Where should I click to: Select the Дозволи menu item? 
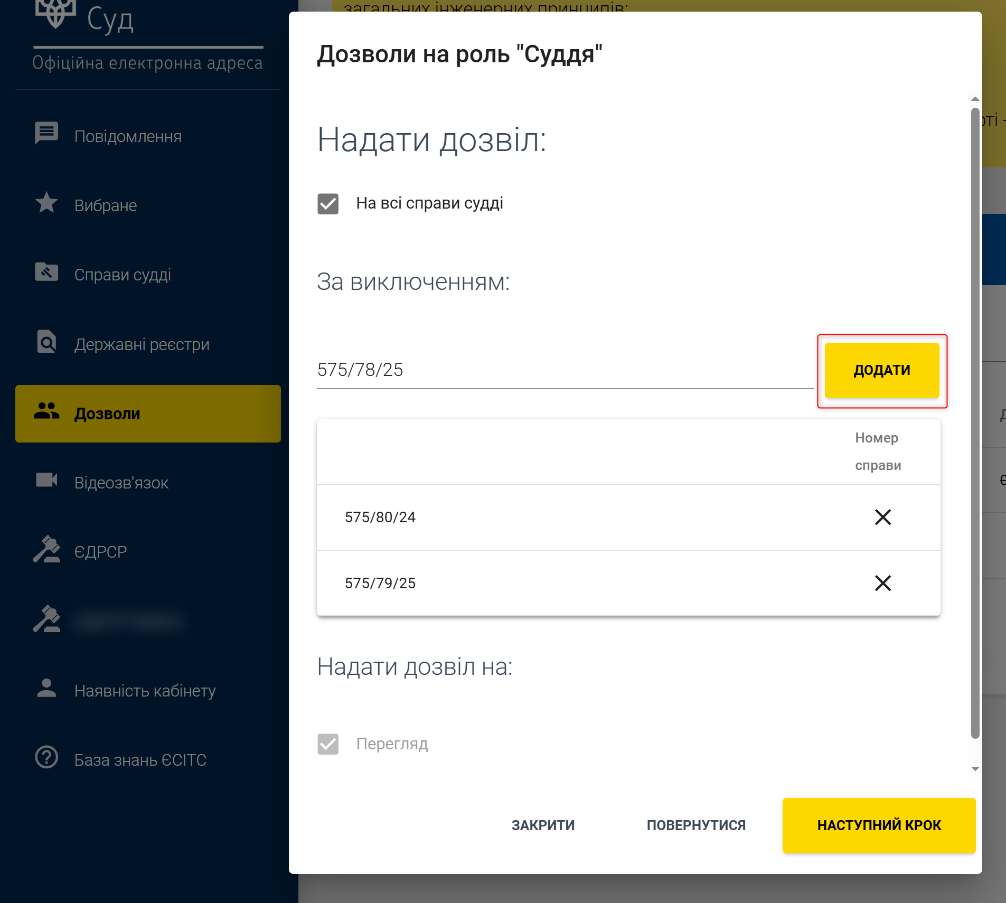pos(148,413)
